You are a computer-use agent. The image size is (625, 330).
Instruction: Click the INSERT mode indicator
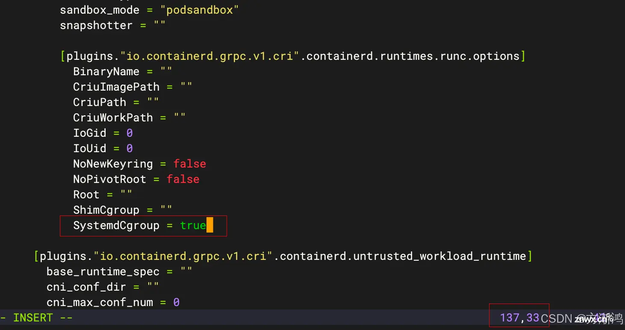(x=36, y=318)
